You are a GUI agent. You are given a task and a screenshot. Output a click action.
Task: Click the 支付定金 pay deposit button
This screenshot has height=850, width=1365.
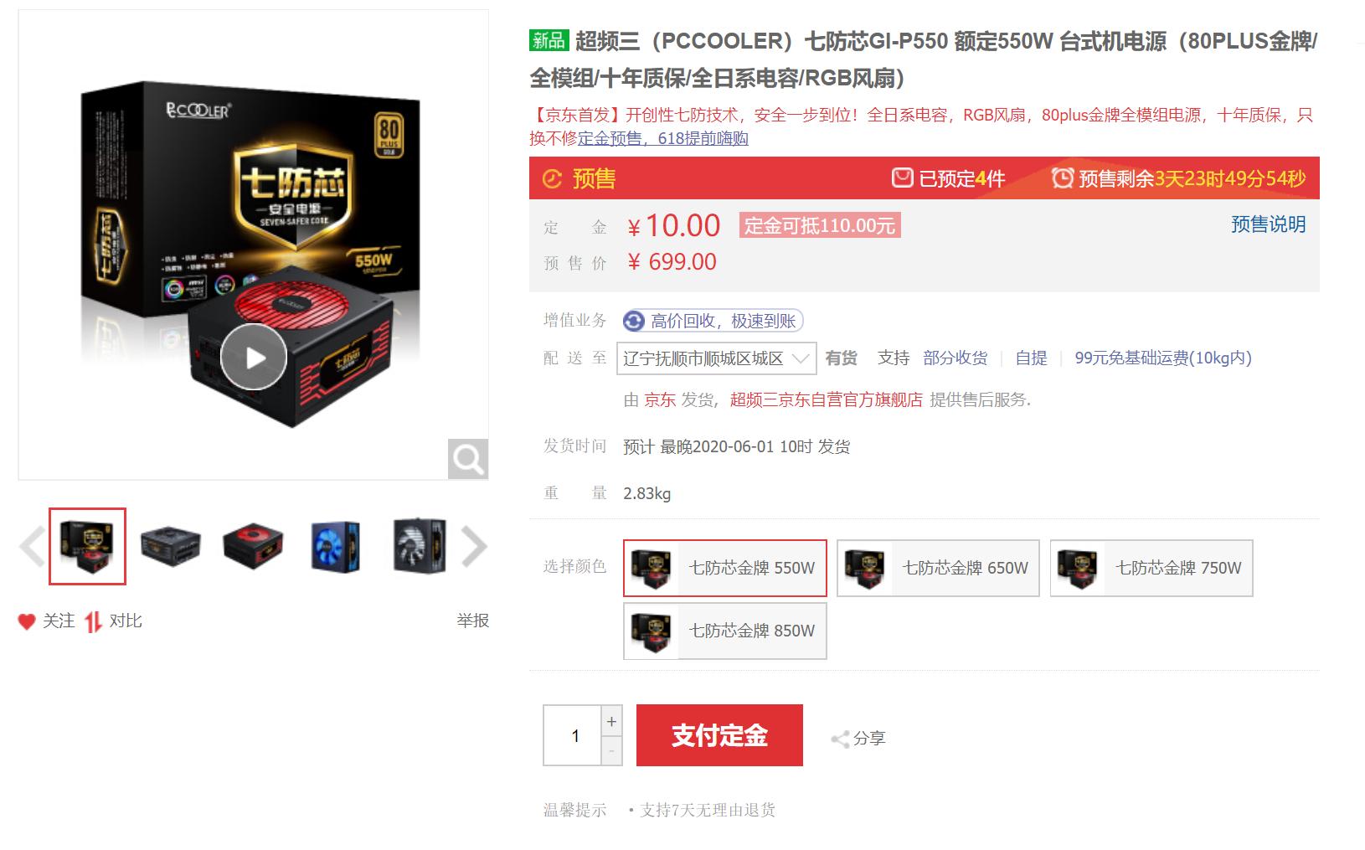click(x=719, y=735)
